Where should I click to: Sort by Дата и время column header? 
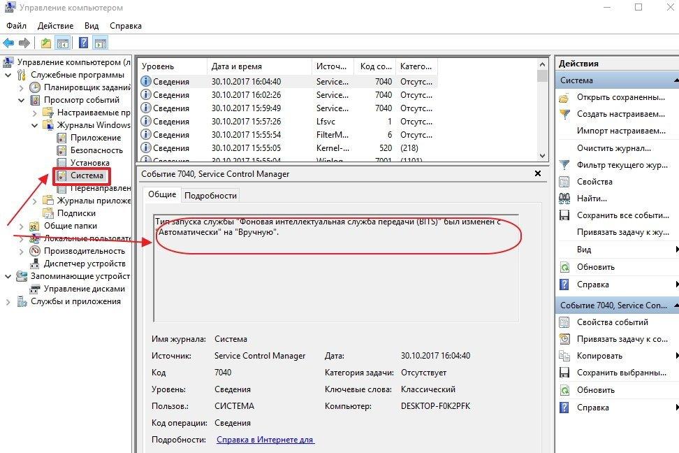[x=259, y=66]
